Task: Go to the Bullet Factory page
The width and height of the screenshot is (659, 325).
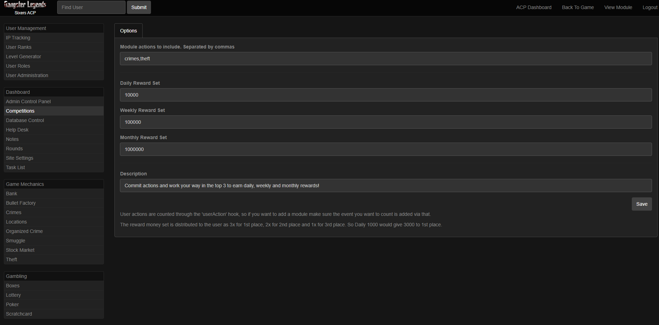Action: (x=21, y=203)
